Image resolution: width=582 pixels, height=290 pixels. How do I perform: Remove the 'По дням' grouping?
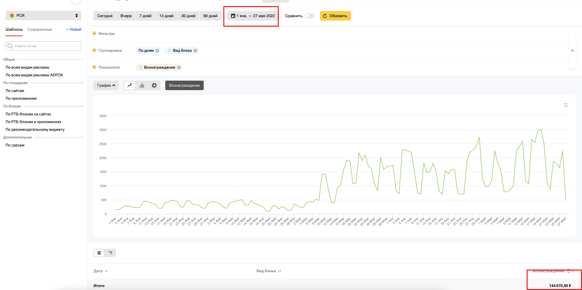157,51
